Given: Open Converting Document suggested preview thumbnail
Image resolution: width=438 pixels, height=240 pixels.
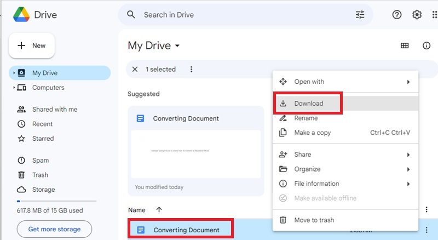Looking at the screenshot, I should coord(196,154).
